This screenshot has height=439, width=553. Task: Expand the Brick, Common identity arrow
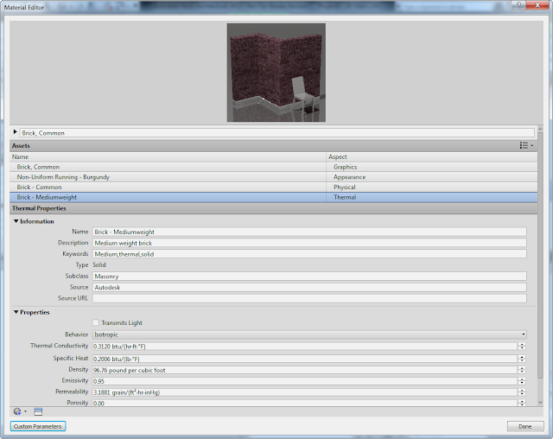click(16, 132)
